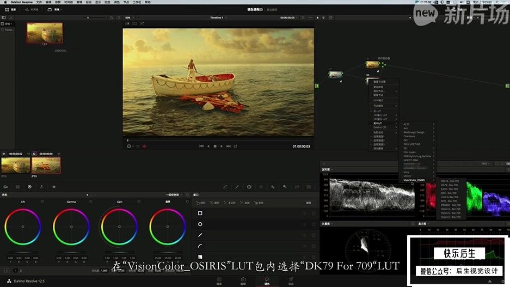Viewport: 510px width, 287px height.
Task: Click the center of Lift color wheel
Action: point(23,227)
